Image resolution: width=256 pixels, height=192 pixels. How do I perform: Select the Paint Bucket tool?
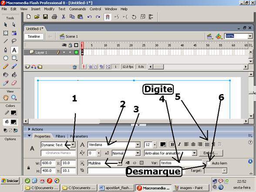pos(14,75)
